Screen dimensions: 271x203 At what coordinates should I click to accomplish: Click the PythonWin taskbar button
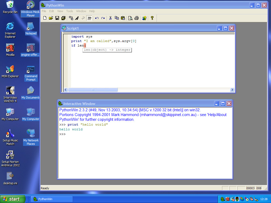tap(52, 199)
